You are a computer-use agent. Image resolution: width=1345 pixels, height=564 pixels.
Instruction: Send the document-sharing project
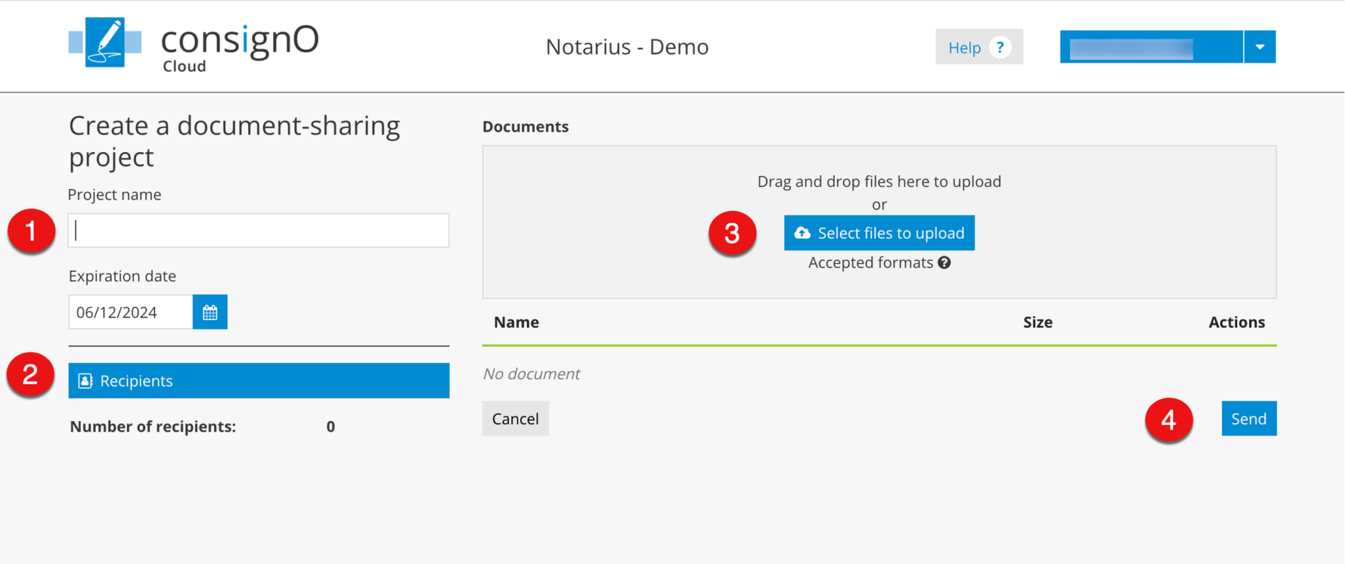pyautogui.click(x=1249, y=418)
